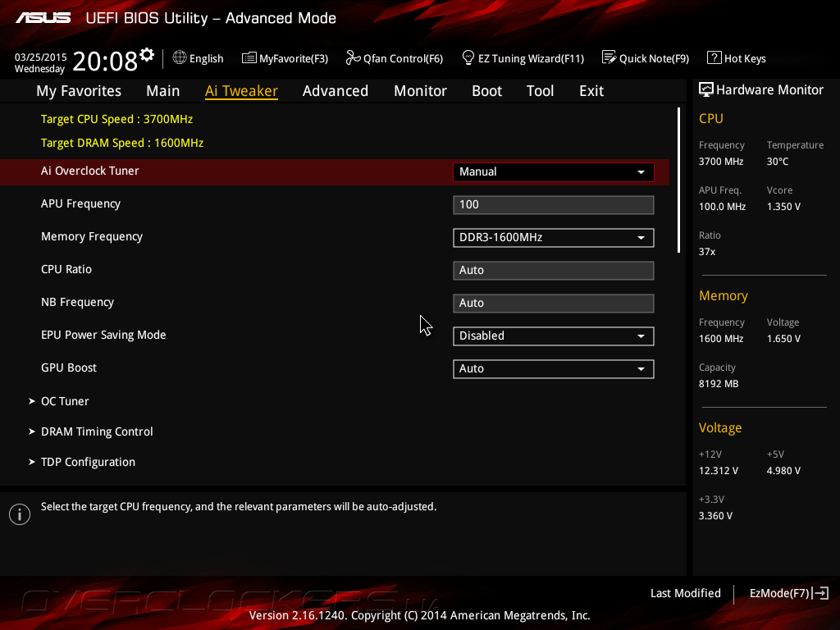This screenshot has width=840, height=630.
Task: Click Target CPU Speed : 3700MHz text
Action: tap(116, 120)
